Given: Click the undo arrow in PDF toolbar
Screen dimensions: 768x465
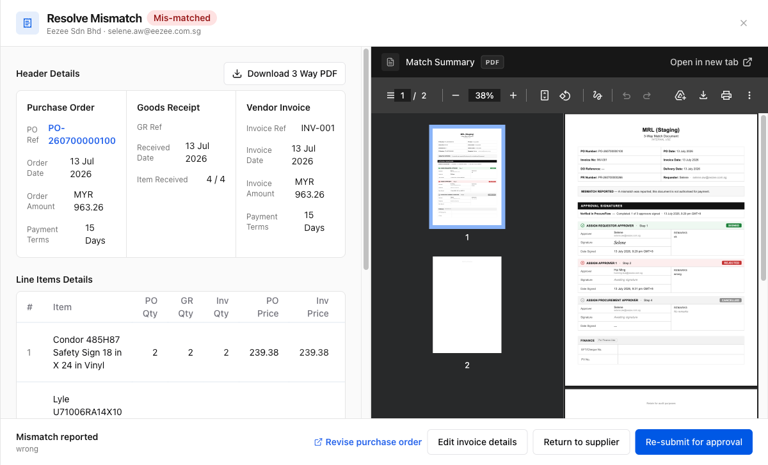Looking at the screenshot, I should [x=627, y=95].
